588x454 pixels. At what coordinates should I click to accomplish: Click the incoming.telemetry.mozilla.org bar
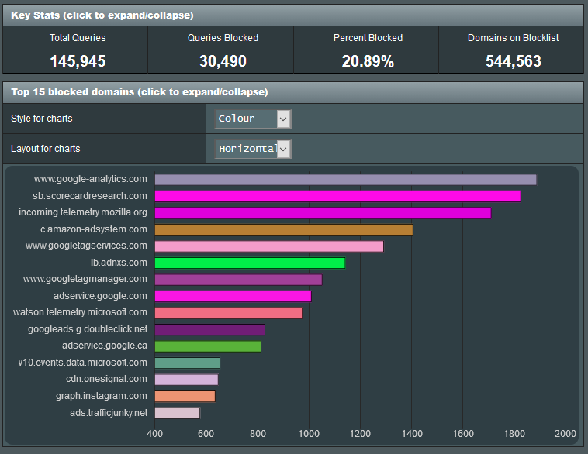click(x=323, y=213)
